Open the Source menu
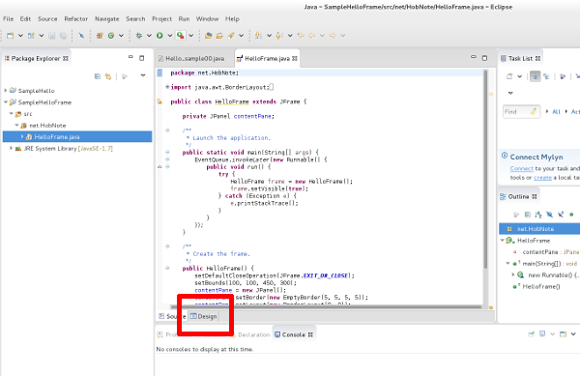580x376 pixels. coord(47,19)
